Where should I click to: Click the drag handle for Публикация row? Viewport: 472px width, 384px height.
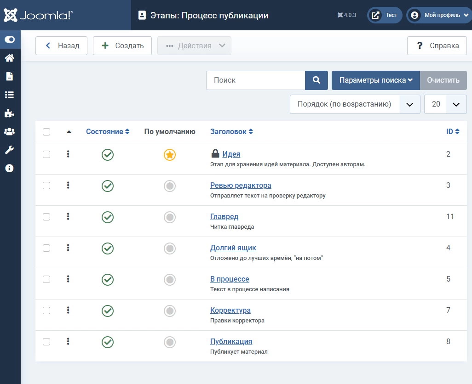click(68, 342)
